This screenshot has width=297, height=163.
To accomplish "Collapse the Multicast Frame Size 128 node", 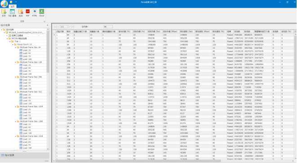I will coord(16,62).
